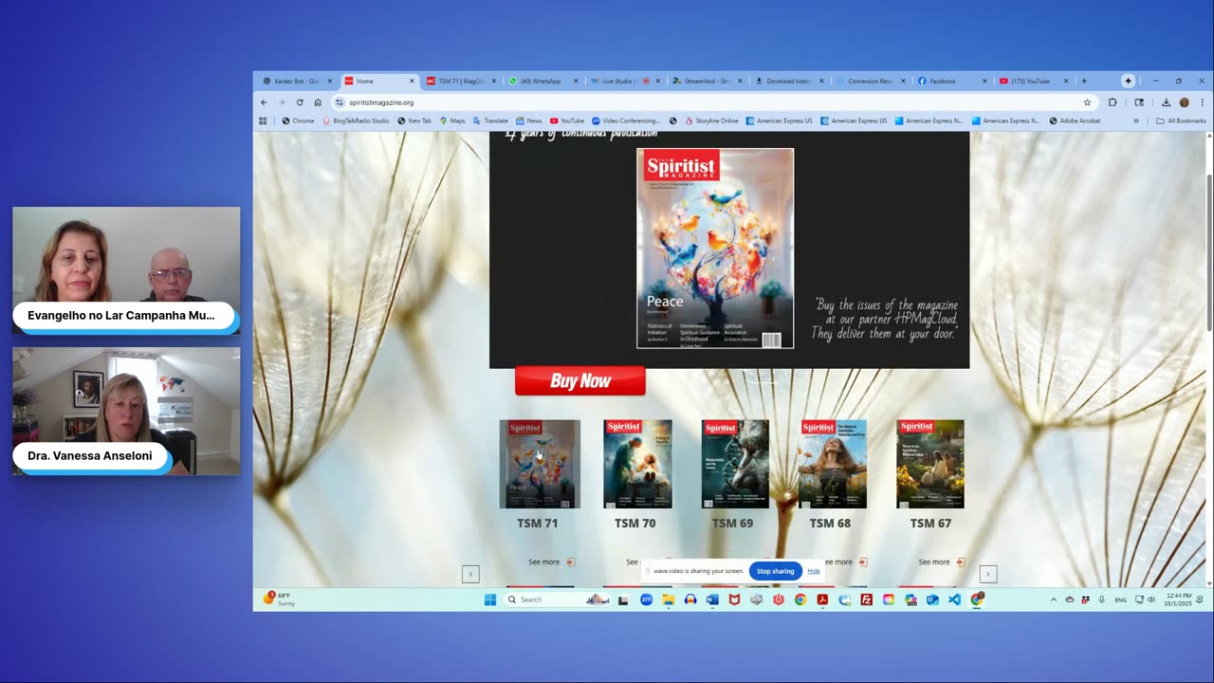Open Zoom from the taskbar
The width and height of the screenshot is (1214, 683).
646,600
